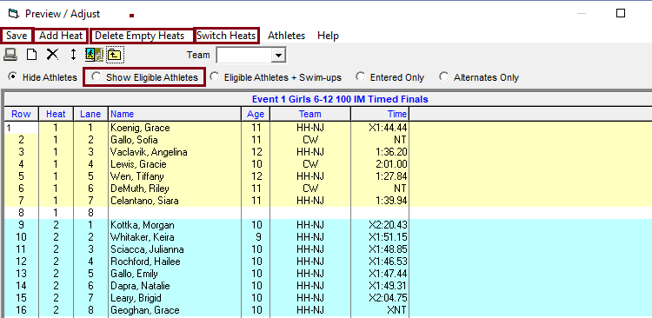Select DeMuth, Riley name cell
Image resolution: width=652 pixels, height=318 pixels.
[175, 189]
